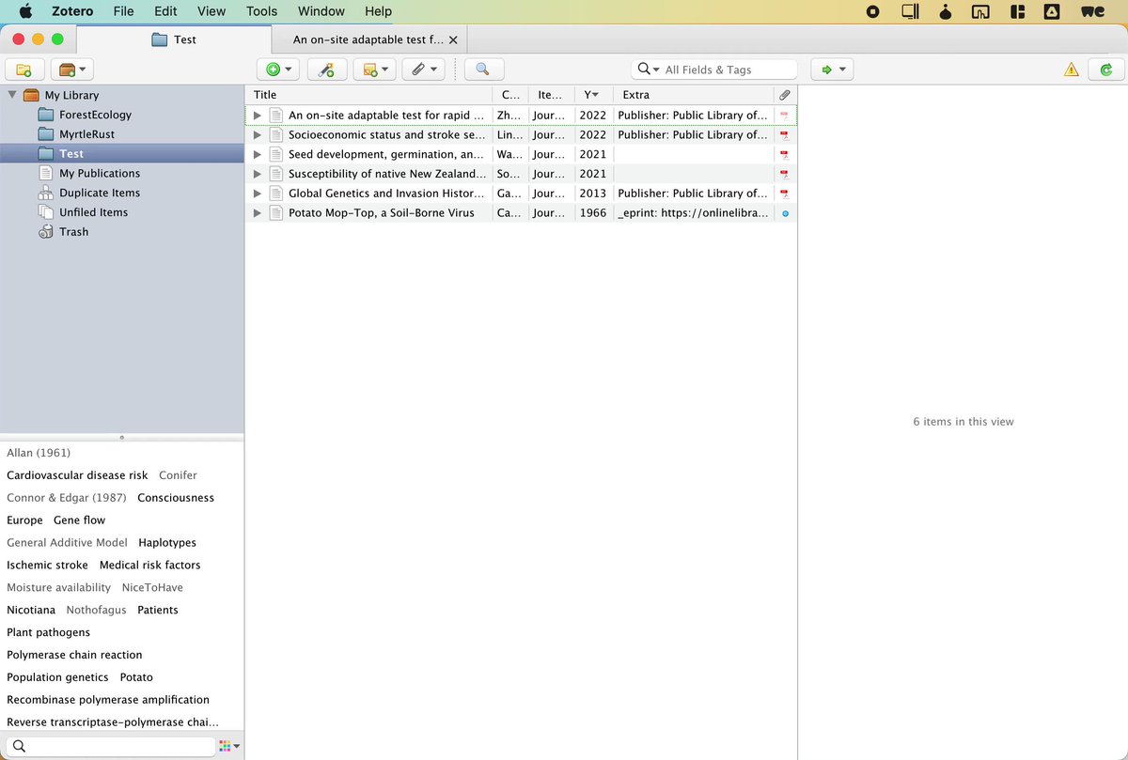The width and height of the screenshot is (1128, 760).
Task: Filter by the Plant pathogens tag
Action: [48, 632]
